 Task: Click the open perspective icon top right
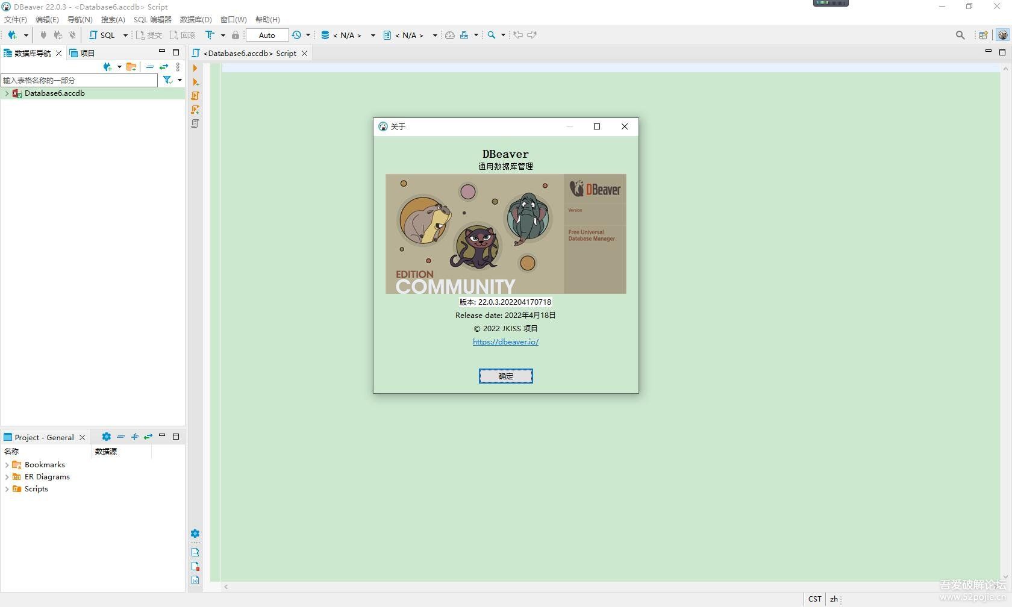(983, 35)
